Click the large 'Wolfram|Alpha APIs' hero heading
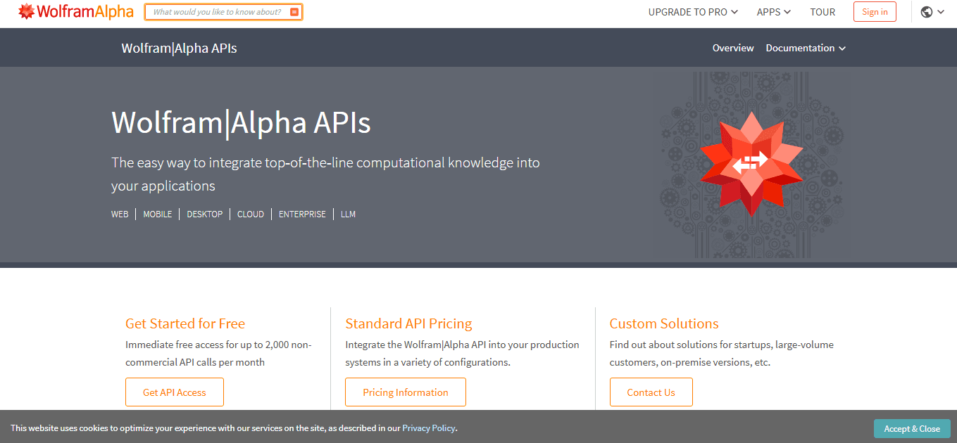The width and height of the screenshot is (957, 443). pos(241,122)
